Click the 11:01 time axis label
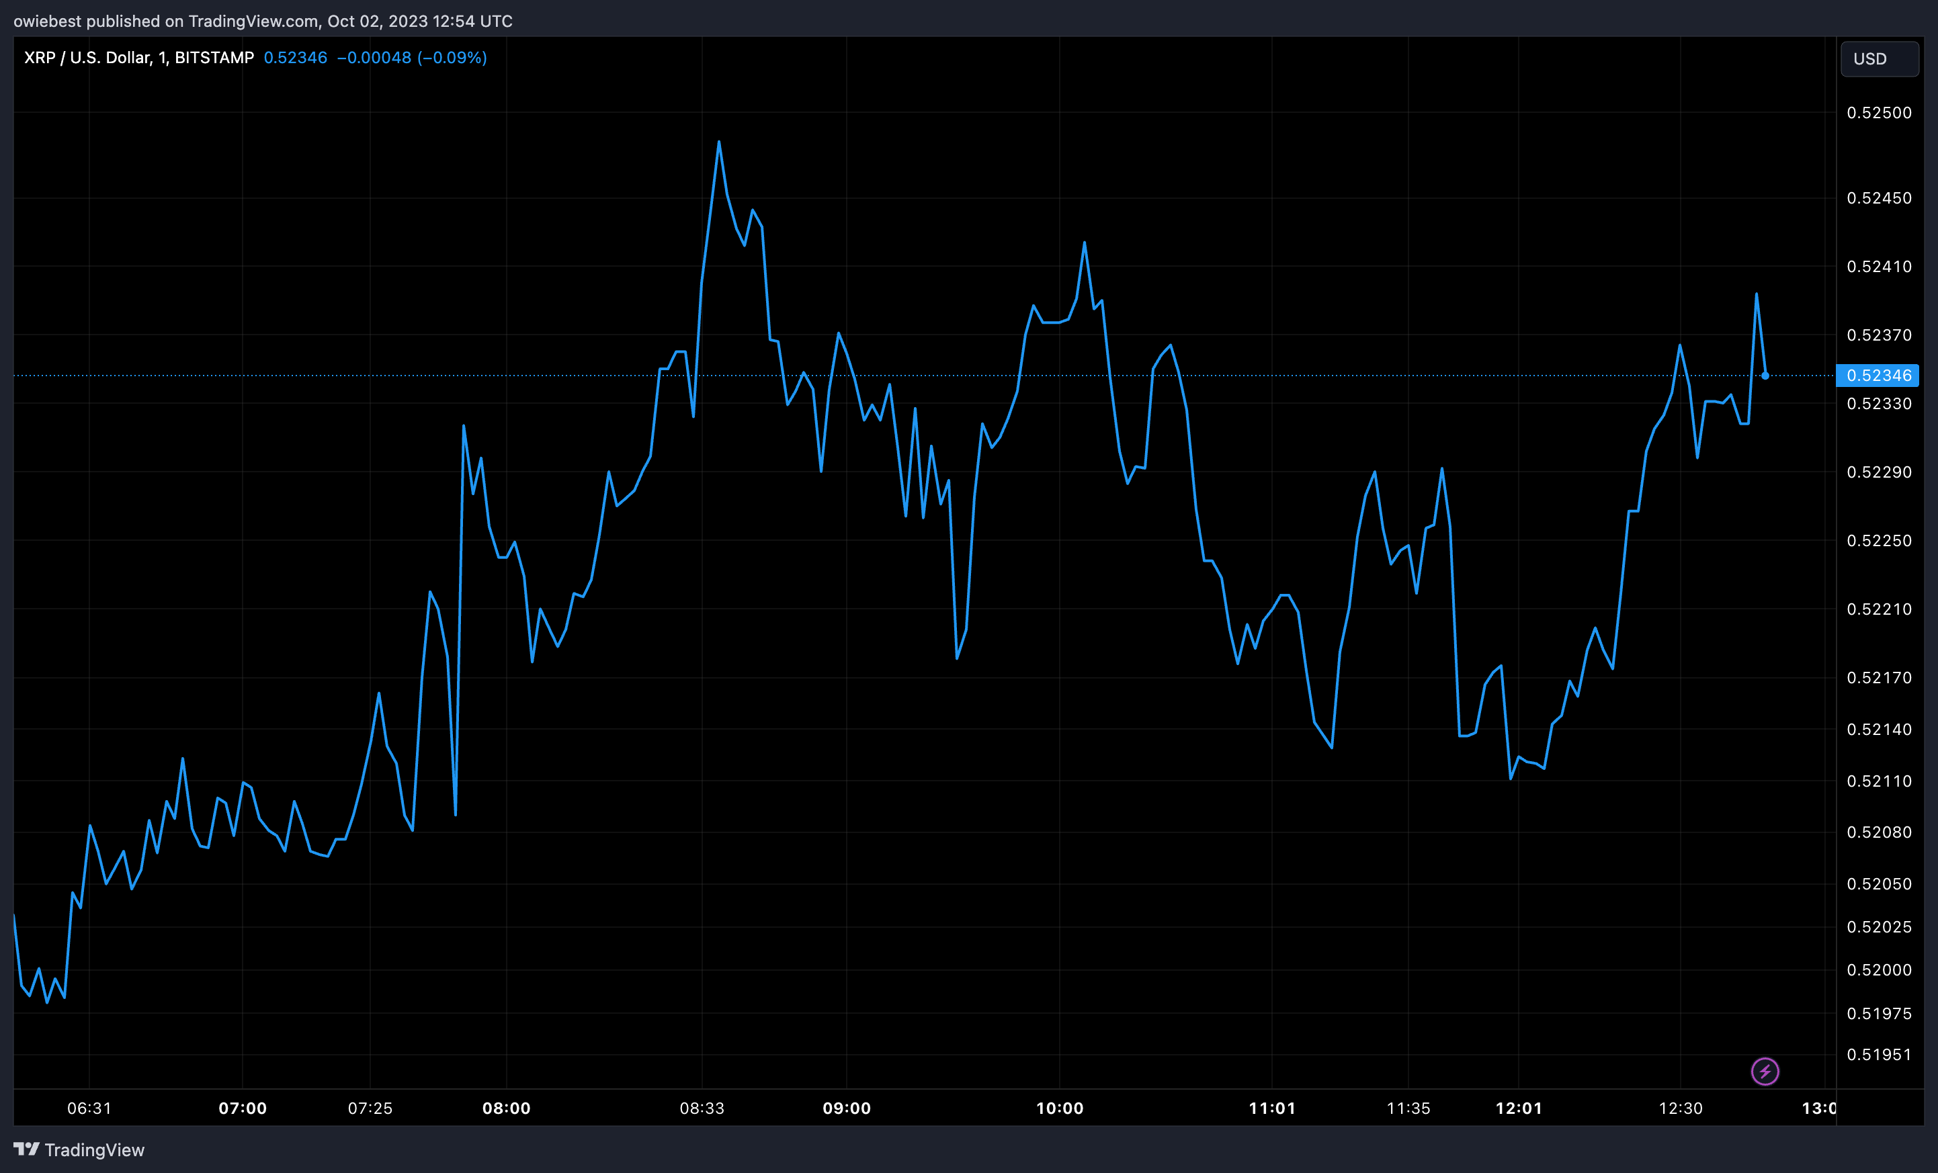 1272,1108
